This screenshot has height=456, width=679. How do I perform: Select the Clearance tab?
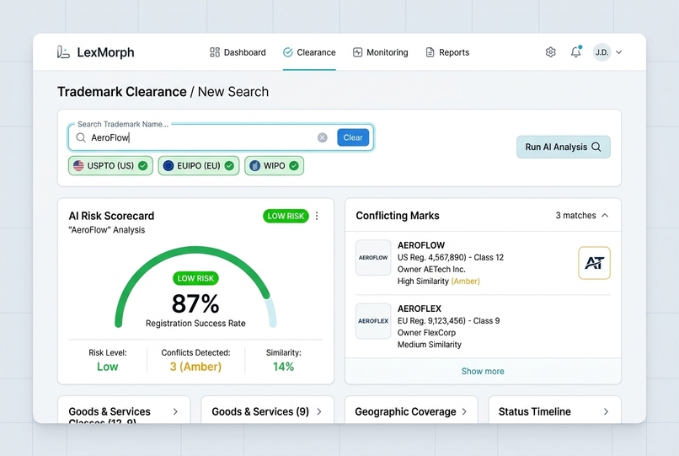click(309, 52)
